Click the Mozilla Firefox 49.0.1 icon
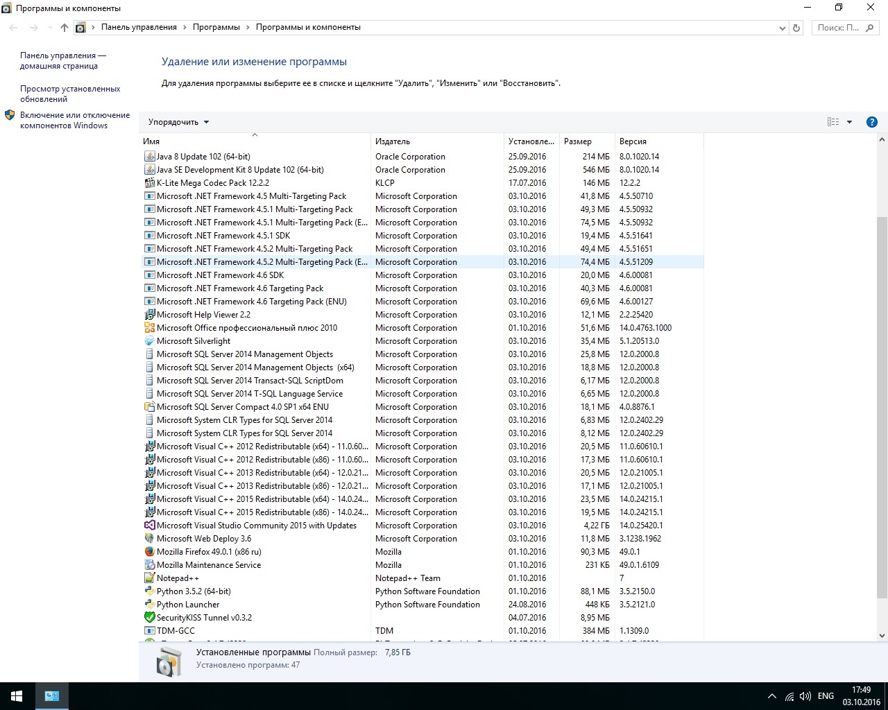888x710 pixels. click(x=149, y=552)
